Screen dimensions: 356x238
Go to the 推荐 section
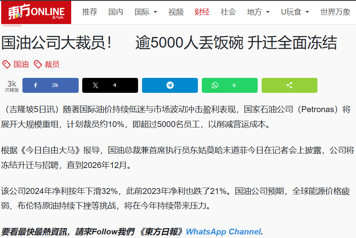click(90, 12)
